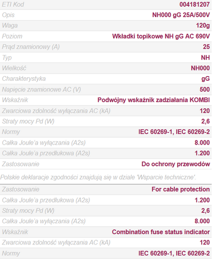Click the Charakterystyka value gG
Screen dimensions: 212x259
pyautogui.click(x=206, y=79)
